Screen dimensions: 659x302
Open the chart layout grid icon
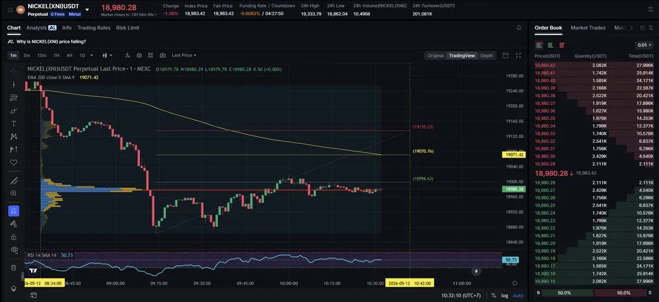(150, 55)
